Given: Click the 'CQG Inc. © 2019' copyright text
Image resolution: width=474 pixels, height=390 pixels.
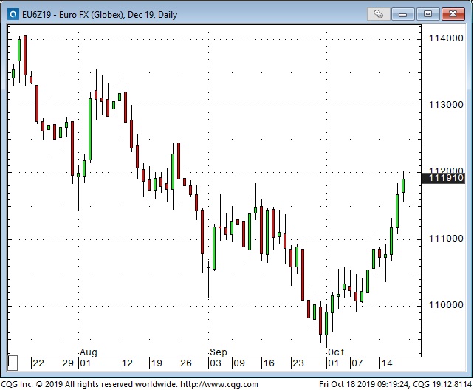Looking at the screenshot, I should click(32, 385).
